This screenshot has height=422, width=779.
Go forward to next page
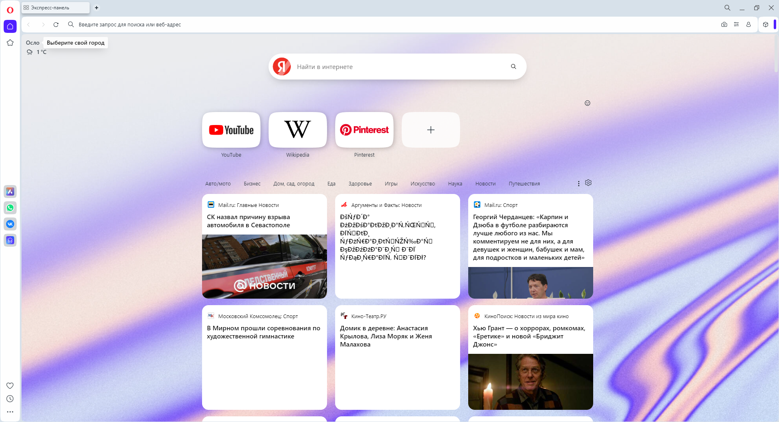coord(43,24)
